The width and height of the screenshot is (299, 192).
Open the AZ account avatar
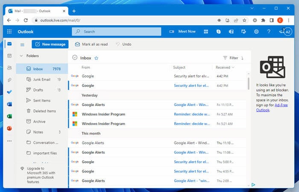coord(288,32)
